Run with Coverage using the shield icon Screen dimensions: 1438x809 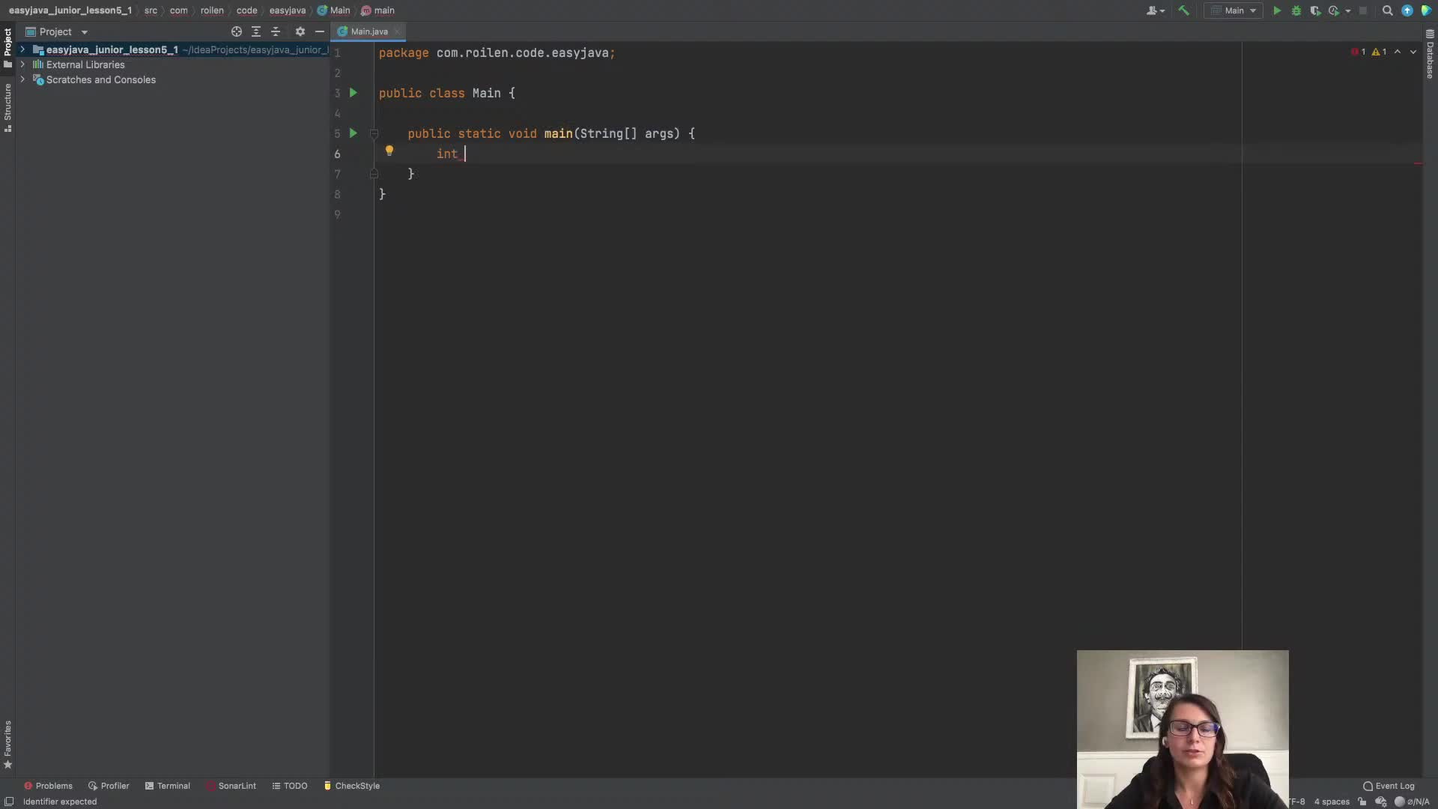click(1315, 10)
